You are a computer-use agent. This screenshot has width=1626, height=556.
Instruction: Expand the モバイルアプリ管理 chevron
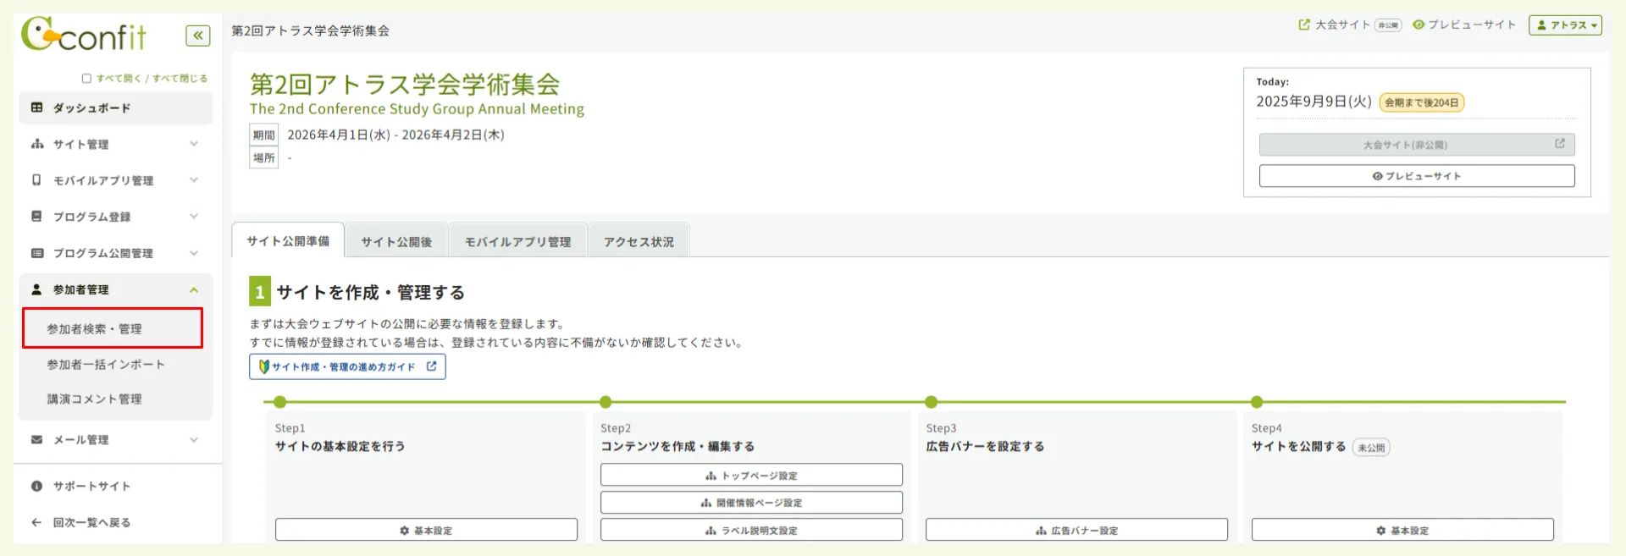[x=194, y=180]
